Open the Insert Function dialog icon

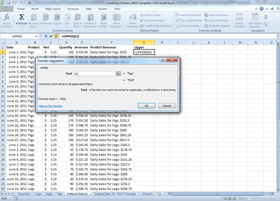(x=6, y=20)
